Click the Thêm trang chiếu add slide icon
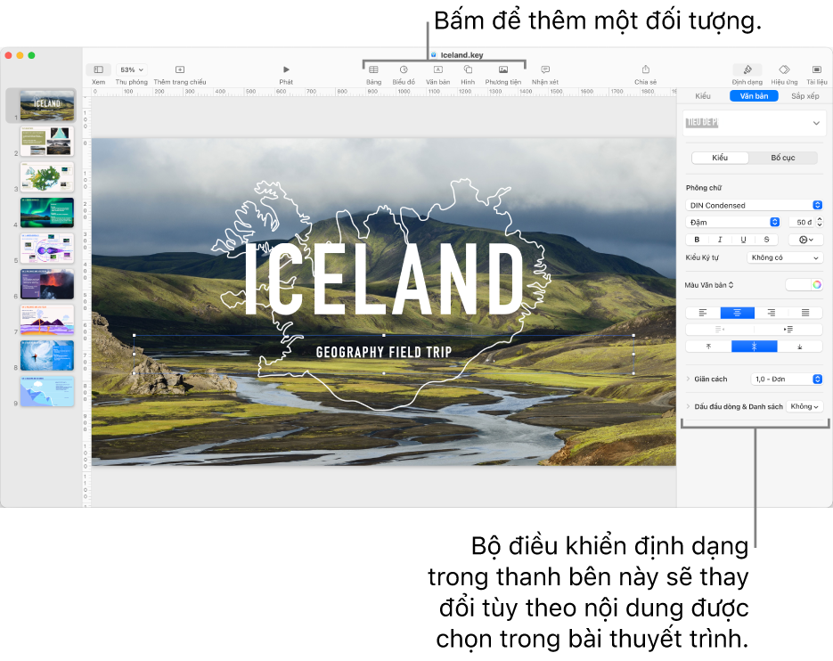Image resolution: width=833 pixels, height=661 pixels. [x=180, y=69]
